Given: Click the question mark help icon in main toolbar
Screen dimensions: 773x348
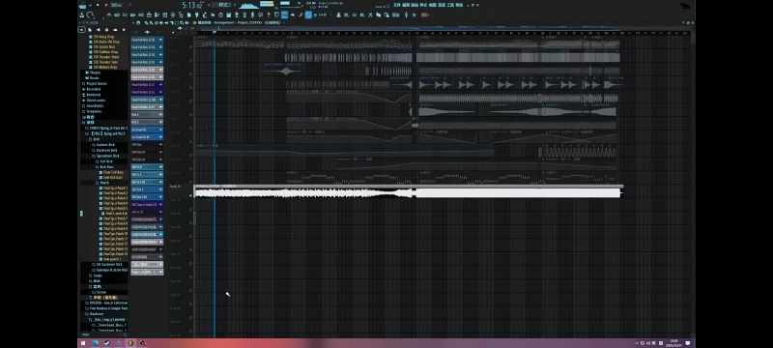Looking at the screenshot, I should pos(269,14).
